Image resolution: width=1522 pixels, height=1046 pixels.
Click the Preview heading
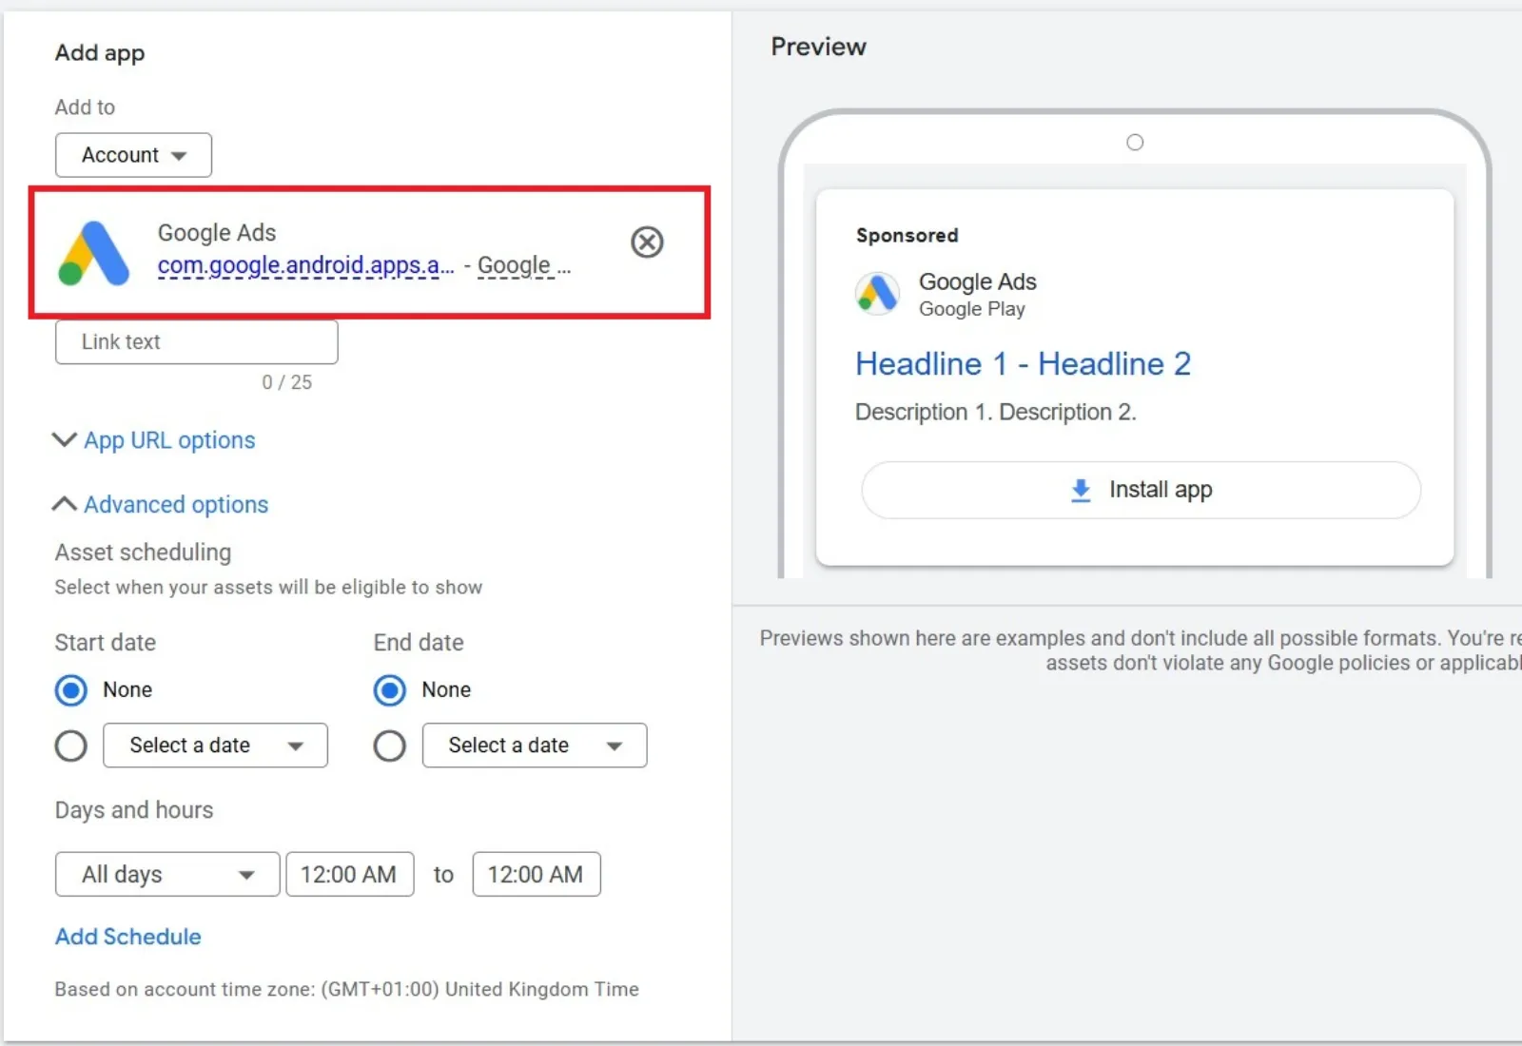[819, 47]
